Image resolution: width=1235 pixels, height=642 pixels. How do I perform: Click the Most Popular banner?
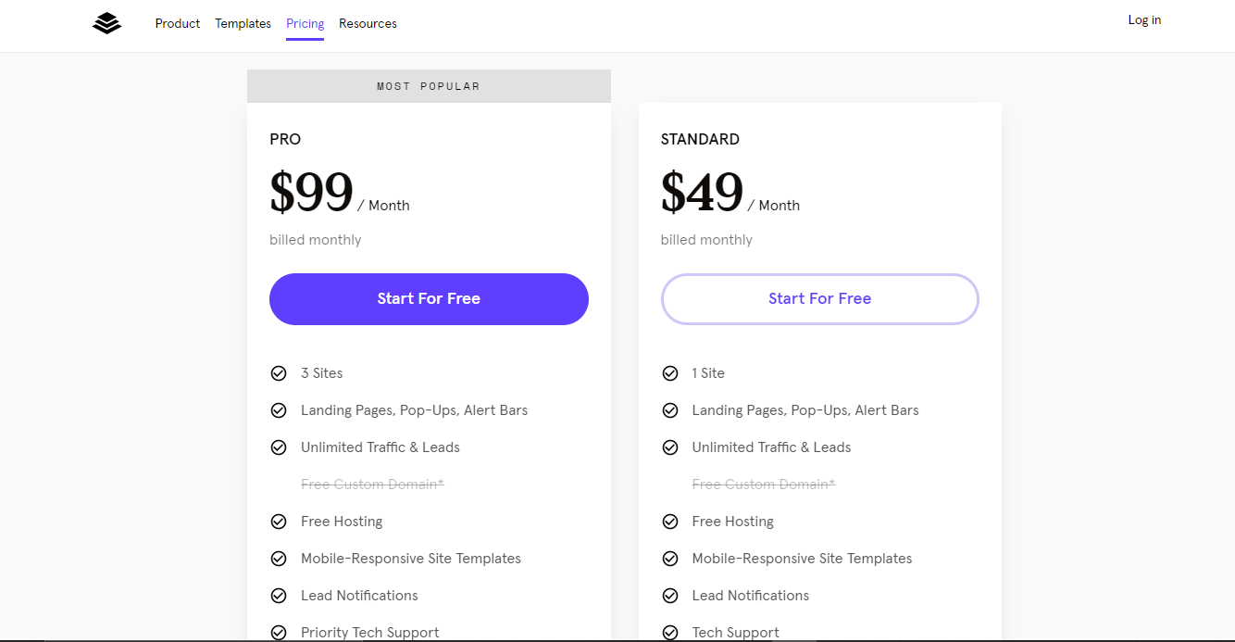tap(429, 86)
